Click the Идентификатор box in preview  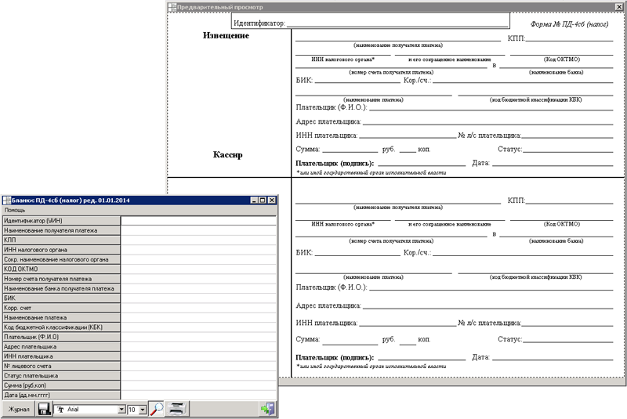point(371,20)
